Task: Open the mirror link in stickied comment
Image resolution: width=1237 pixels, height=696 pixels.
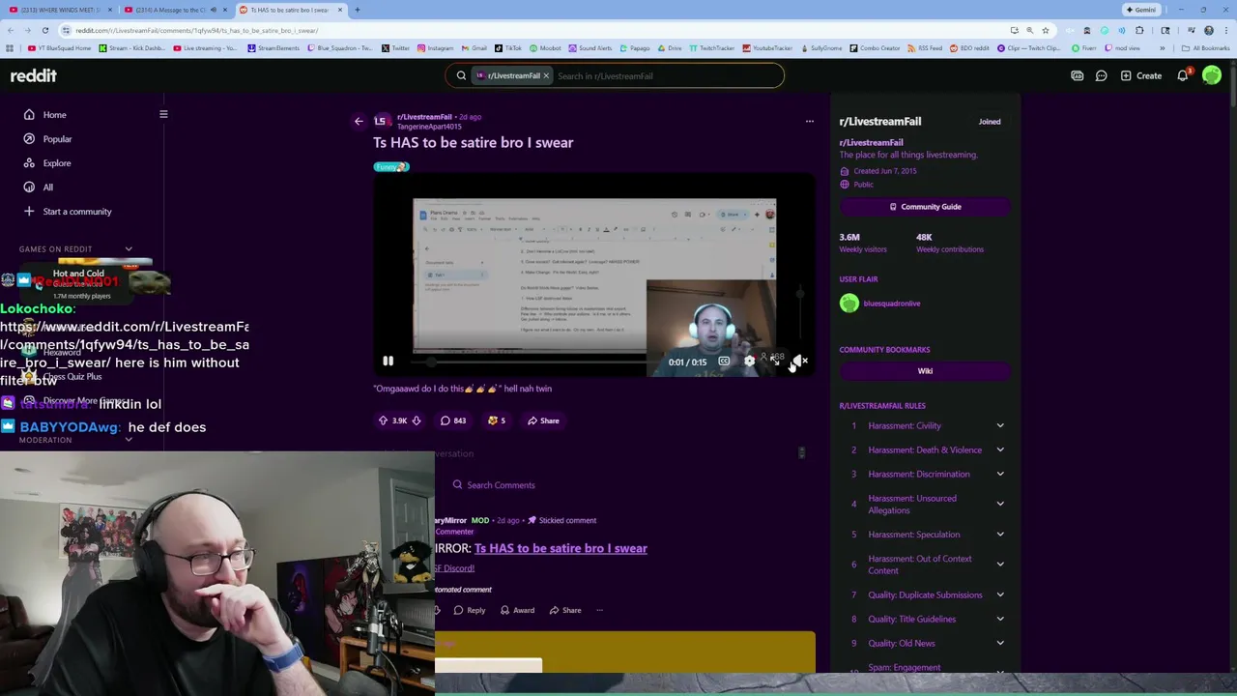Action: click(561, 548)
